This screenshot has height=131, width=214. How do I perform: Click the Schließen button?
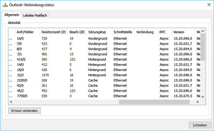coord(200,125)
